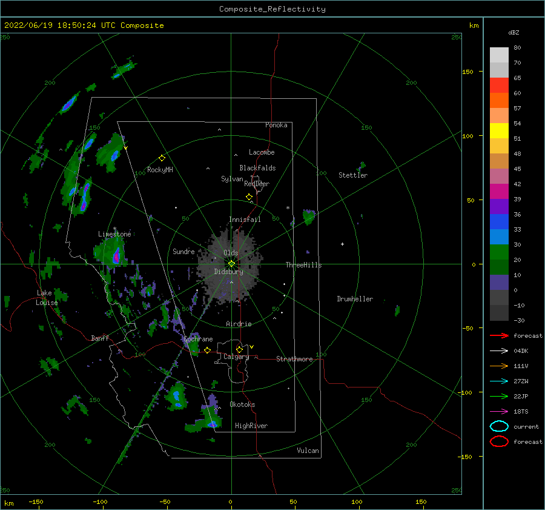This screenshot has height=510, width=545.
Task: Click the Drumheller city label
Action: point(355,299)
